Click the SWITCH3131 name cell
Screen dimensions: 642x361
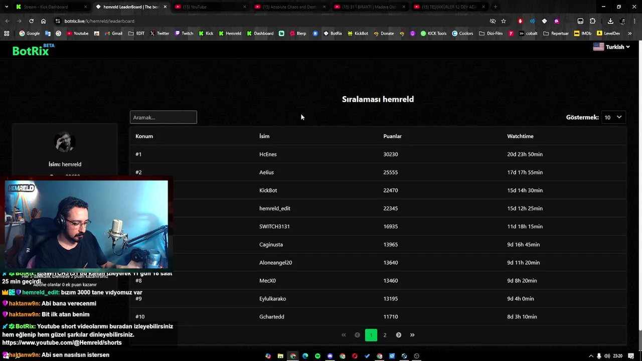click(x=274, y=227)
